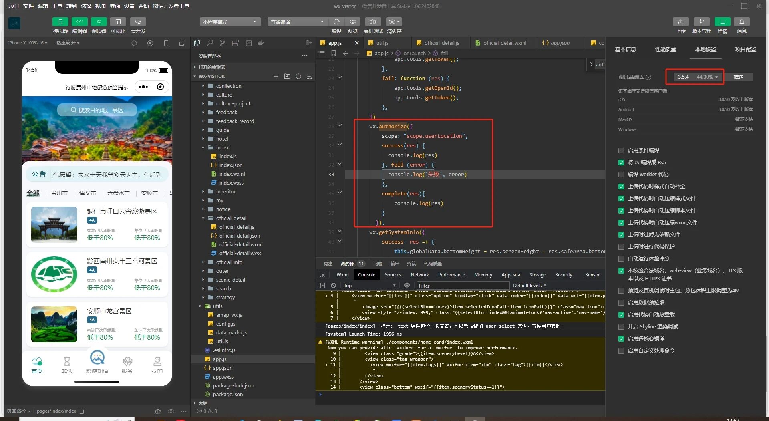Open version management icon
Viewport: 769px width, 421px height.
tap(701, 22)
